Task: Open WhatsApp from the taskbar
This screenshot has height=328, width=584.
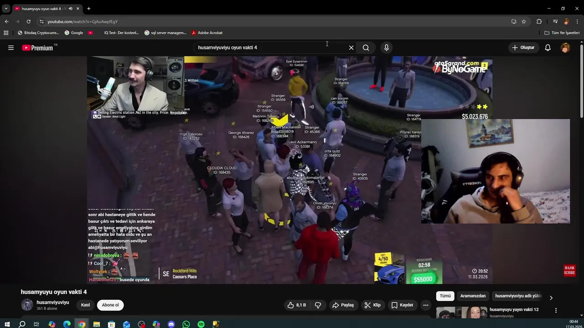Action: (x=186, y=324)
